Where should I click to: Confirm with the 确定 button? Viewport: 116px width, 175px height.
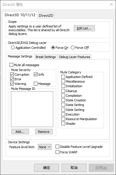(47, 167)
